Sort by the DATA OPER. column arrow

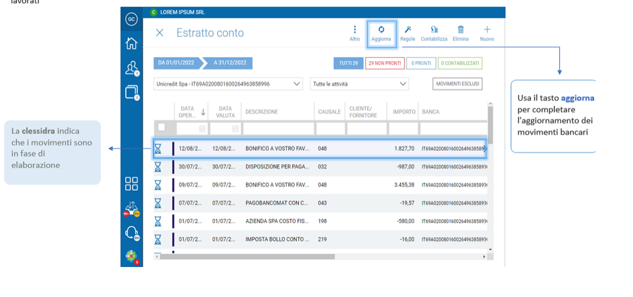pyautogui.click(x=203, y=112)
